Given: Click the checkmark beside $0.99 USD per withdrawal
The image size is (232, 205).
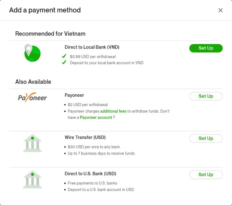Looking at the screenshot, I should tap(64, 56).
